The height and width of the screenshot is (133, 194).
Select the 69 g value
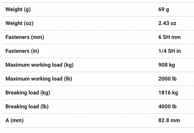[164, 9]
